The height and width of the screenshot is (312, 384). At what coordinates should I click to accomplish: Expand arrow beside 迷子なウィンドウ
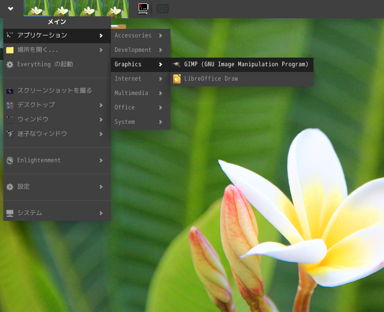(101, 134)
